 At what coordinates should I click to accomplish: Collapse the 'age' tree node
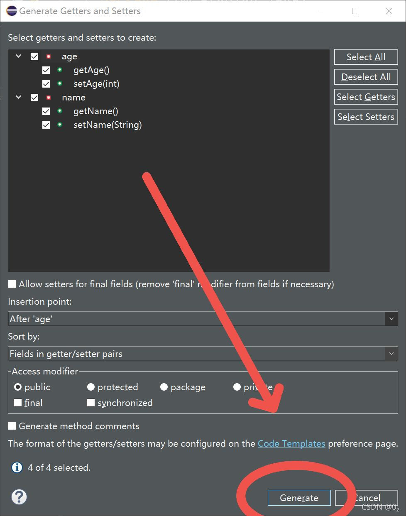[18, 56]
